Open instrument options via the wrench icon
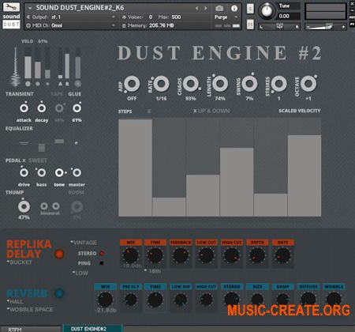 tap(11, 7)
